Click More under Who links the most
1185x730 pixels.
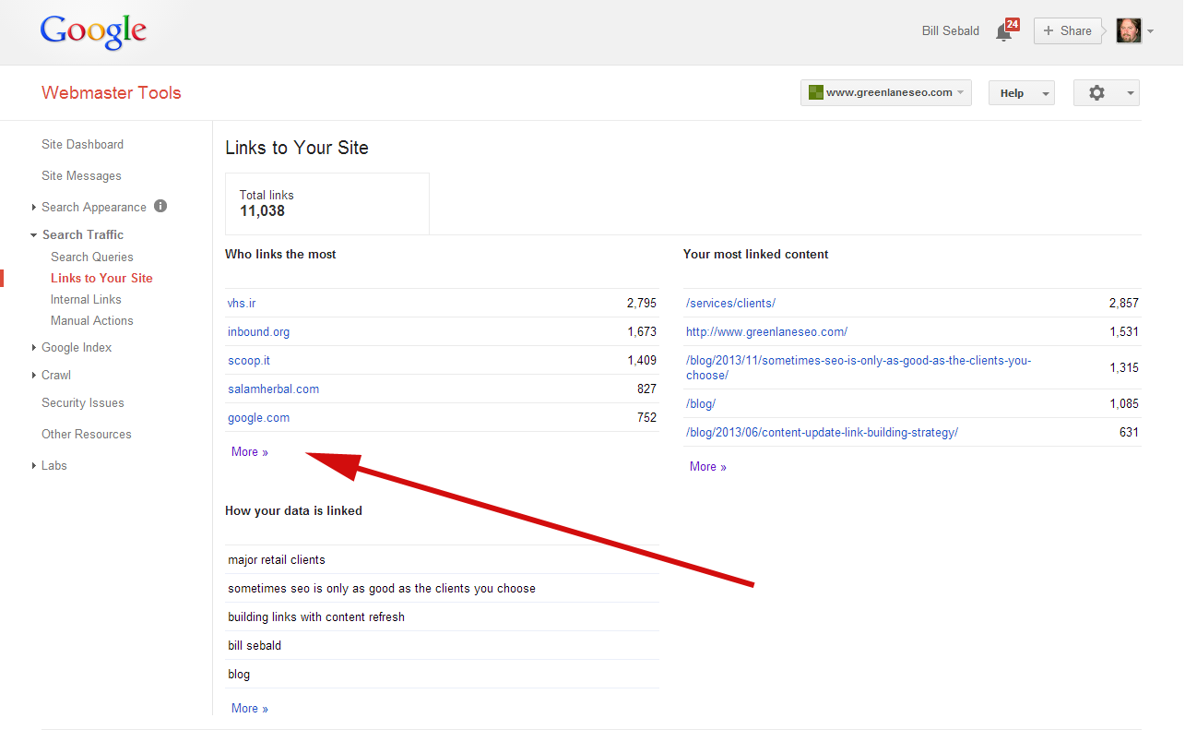point(250,451)
